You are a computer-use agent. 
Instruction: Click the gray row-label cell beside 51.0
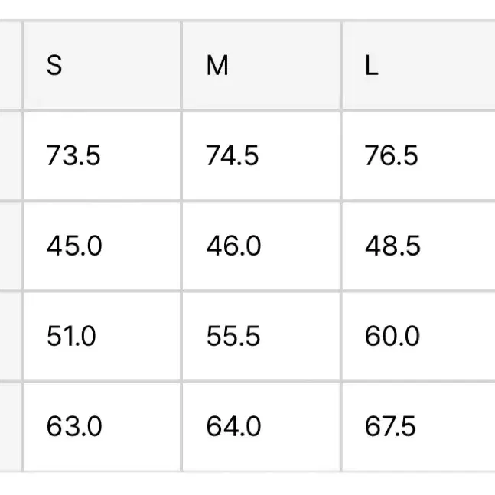click(11, 336)
